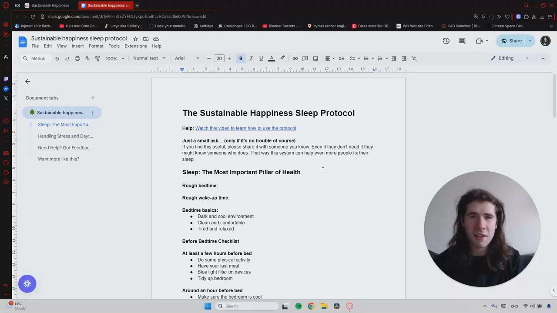The image size is (557, 313).
Task: Star the document title
Action: (x=135, y=39)
